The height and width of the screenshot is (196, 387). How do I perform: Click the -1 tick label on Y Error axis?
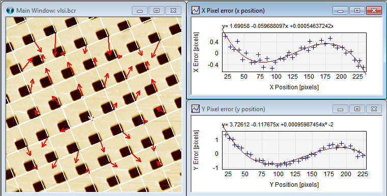[x=215, y=168]
